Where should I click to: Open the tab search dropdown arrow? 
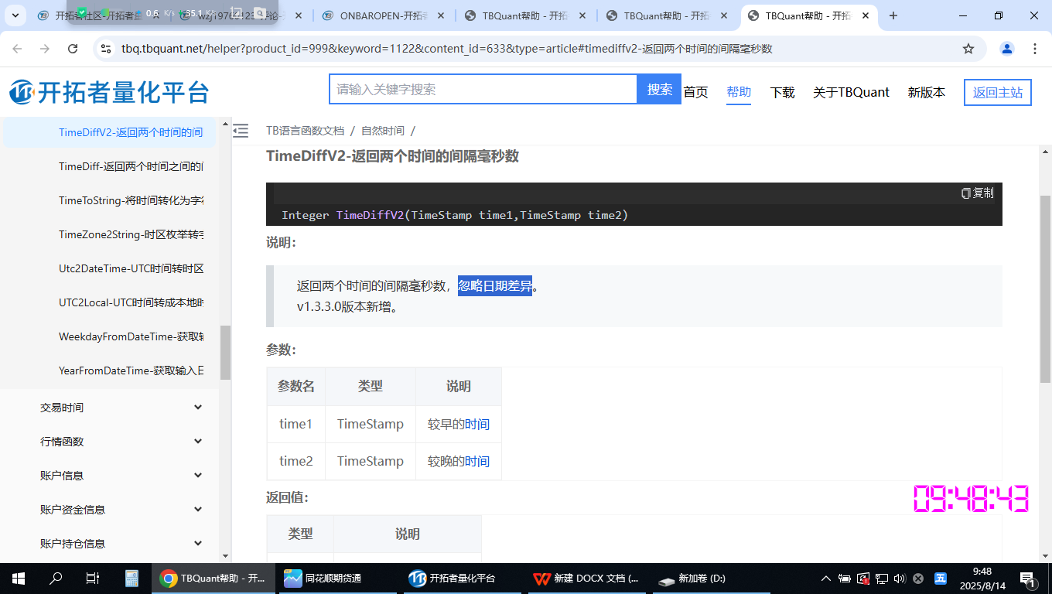pos(15,15)
